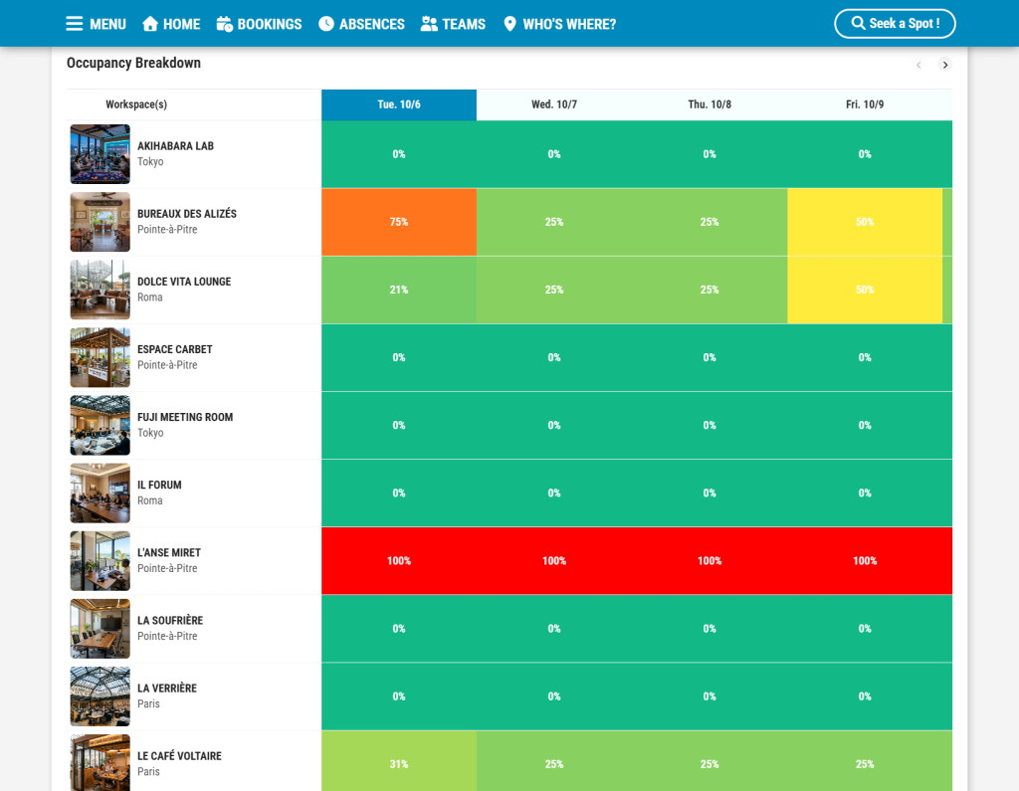Click the LA VERRIÈRE workspace name

[167, 688]
